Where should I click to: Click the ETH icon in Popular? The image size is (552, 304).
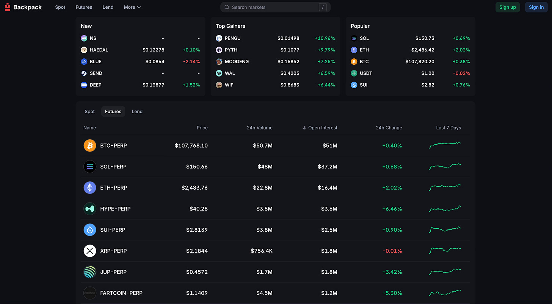(354, 50)
